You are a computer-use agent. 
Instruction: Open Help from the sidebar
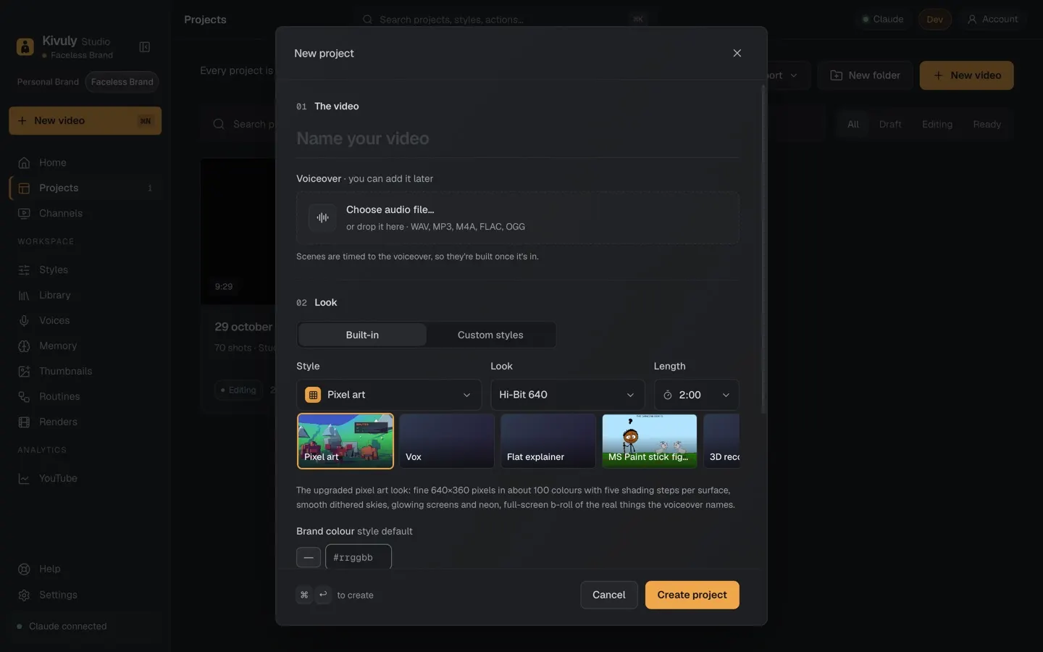pos(85,569)
